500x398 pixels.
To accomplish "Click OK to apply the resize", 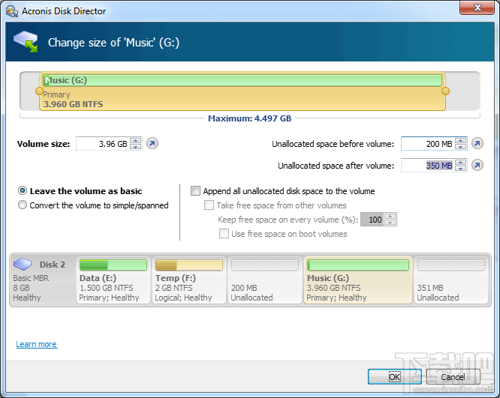I will [x=394, y=377].
